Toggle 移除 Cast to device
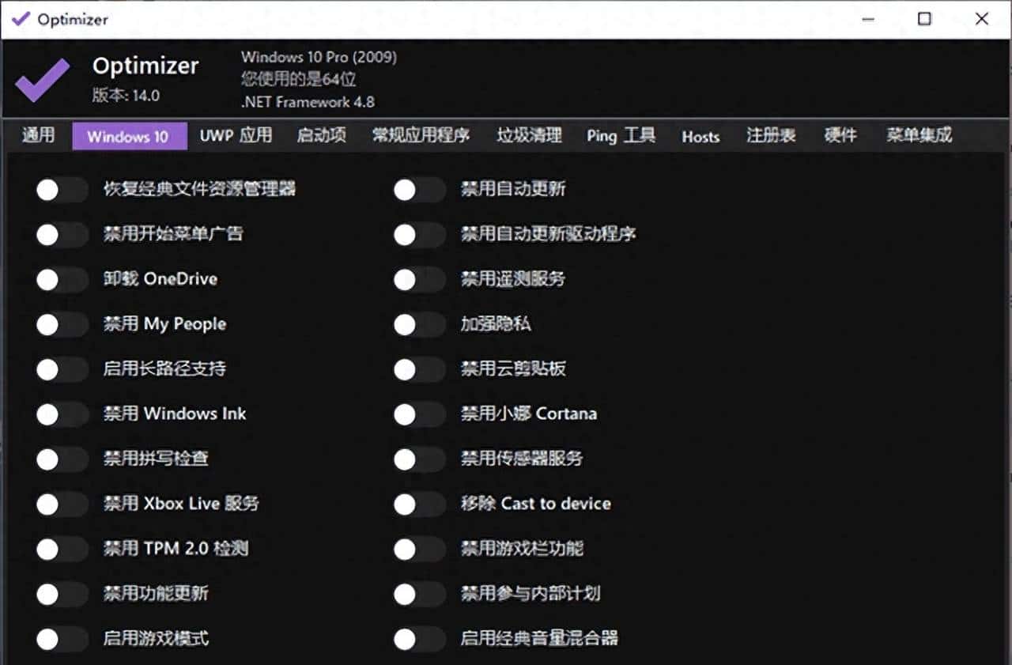Viewport: 1012px width, 665px height. [x=418, y=504]
